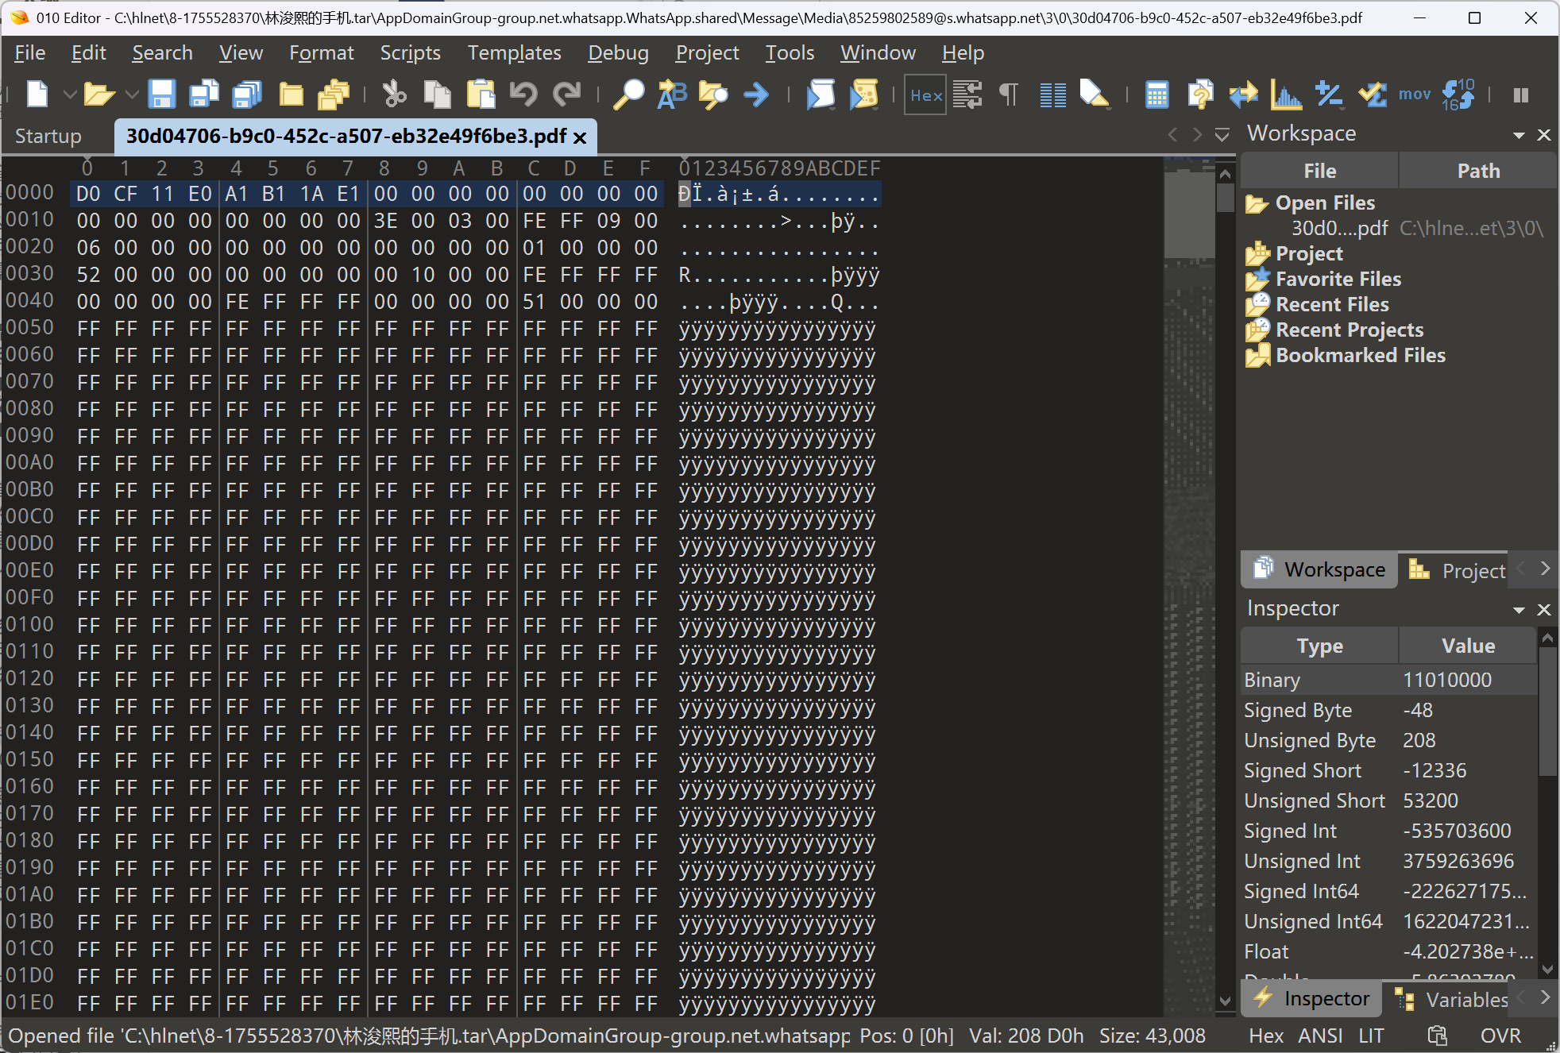Select the Recent Files workspace item
Screen dimensions: 1560x1053
point(1332,304)
